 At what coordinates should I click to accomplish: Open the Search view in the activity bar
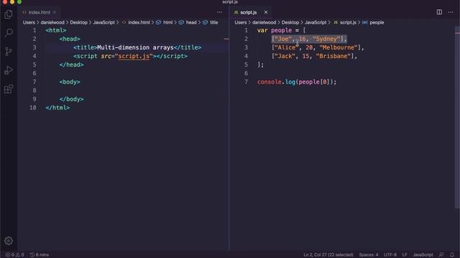(9, 32)
